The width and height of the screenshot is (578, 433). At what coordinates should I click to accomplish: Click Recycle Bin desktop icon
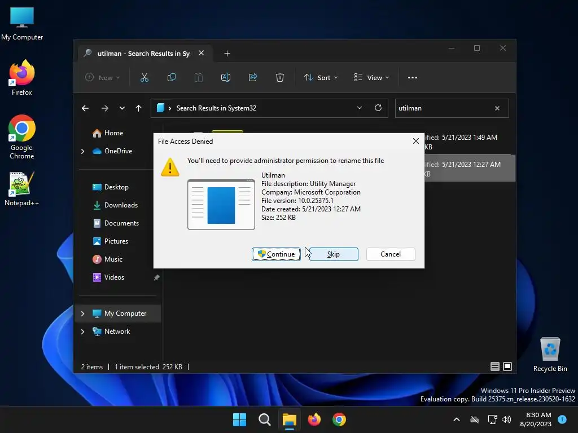tap(550, 355)
